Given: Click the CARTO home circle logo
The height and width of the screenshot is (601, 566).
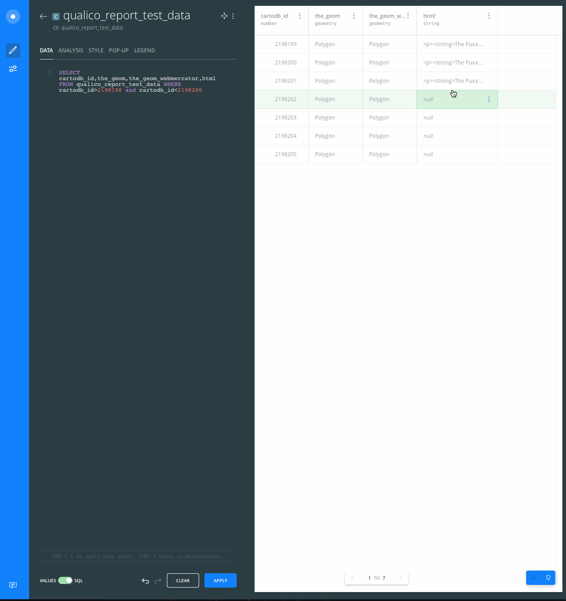Looking at the screenshot, I should (13, 17).
